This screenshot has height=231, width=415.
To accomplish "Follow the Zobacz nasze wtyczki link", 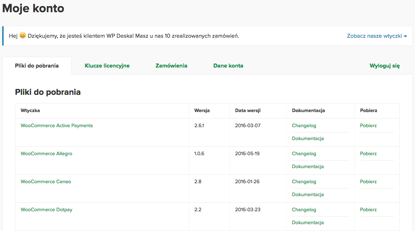I will [377, 36].
